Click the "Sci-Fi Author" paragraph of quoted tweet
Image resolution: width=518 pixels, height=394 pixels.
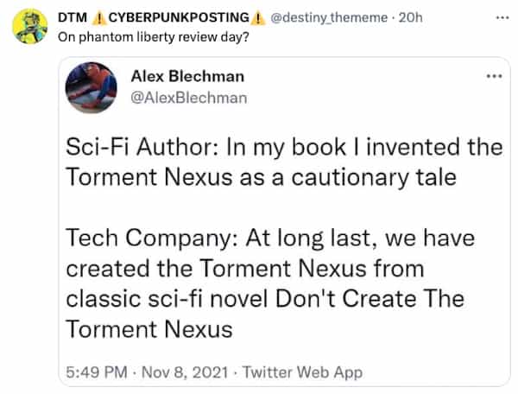[x=283, y=162]
